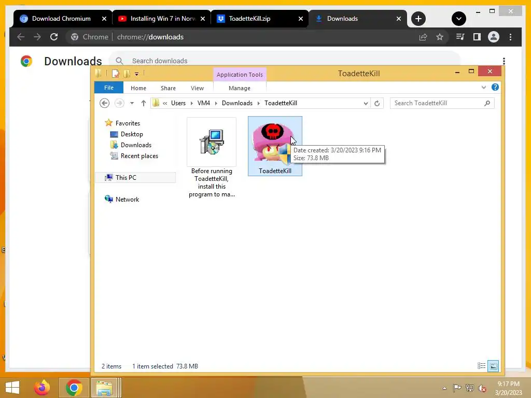Open Chrome profile avatar

(494, 37)
